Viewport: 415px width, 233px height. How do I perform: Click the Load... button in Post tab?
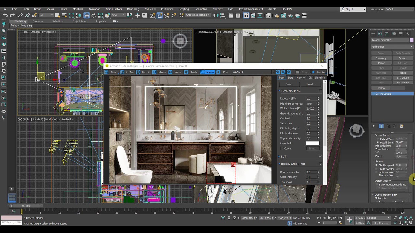[x=311, y=84]
